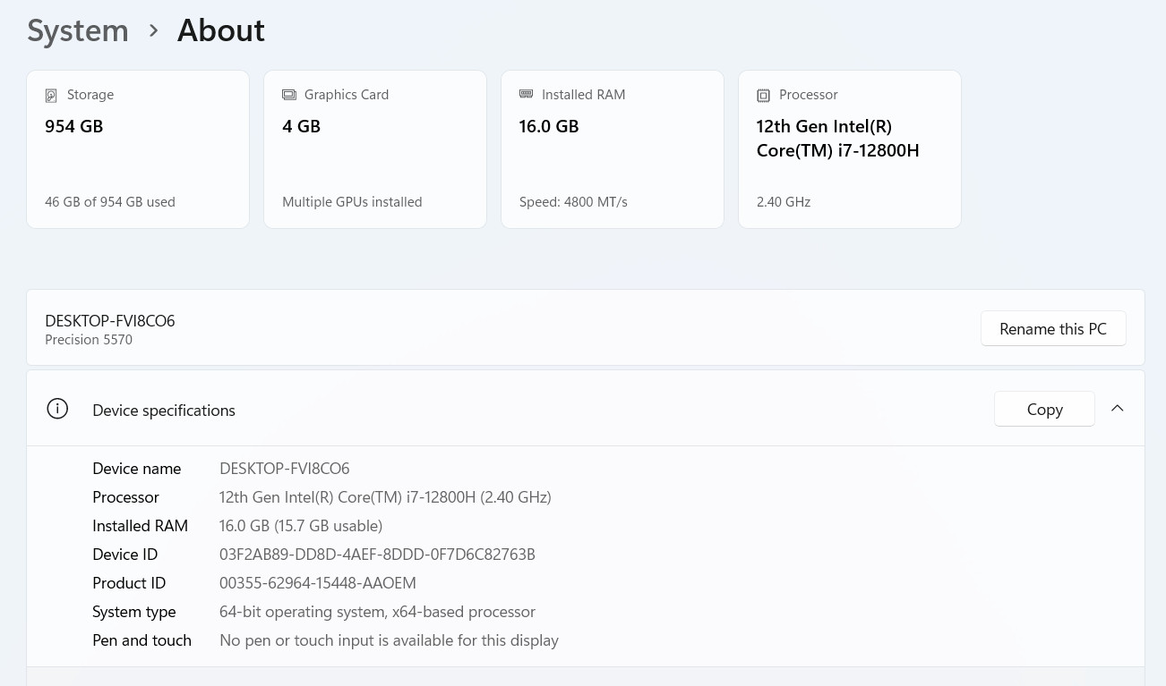Collapse the Device specifications section
1166x686 pixels.
1117,408
